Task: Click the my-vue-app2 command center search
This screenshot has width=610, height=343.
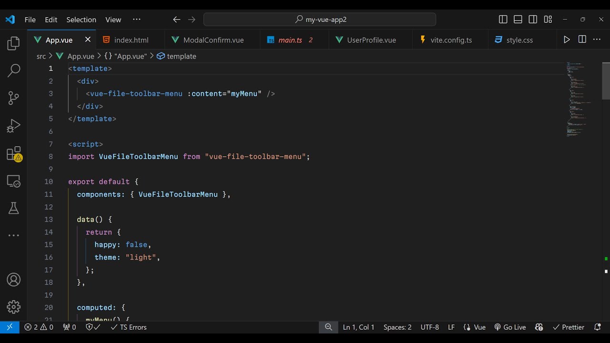Action: [x=320, y=20]
